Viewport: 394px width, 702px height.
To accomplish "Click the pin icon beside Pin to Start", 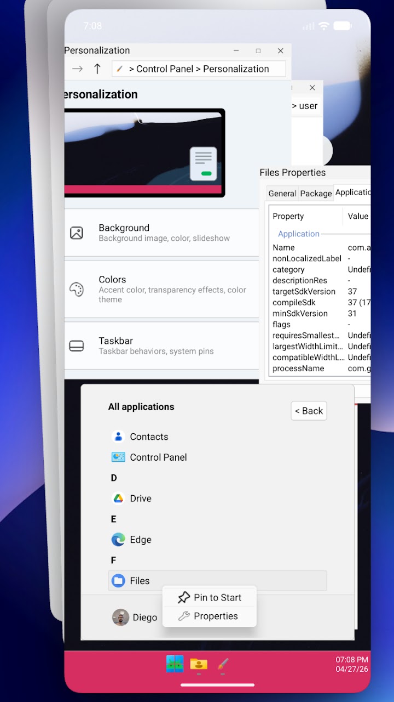I will click(184, 598).
